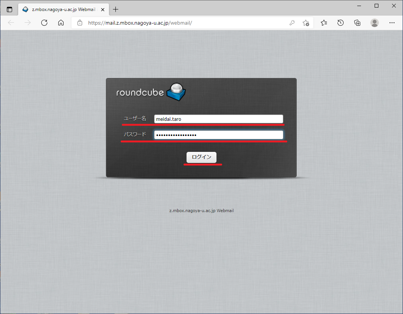The image size is (403, 314).
Task: Click the saved password key icon
Action: 292,23
